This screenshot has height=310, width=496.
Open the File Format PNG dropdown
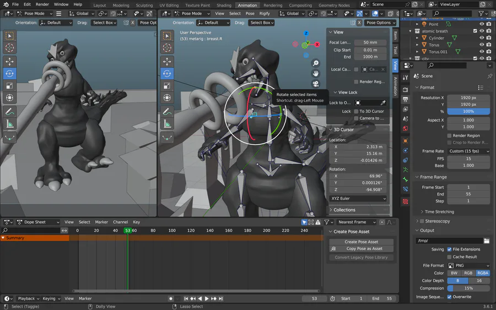tap(468, 265)
